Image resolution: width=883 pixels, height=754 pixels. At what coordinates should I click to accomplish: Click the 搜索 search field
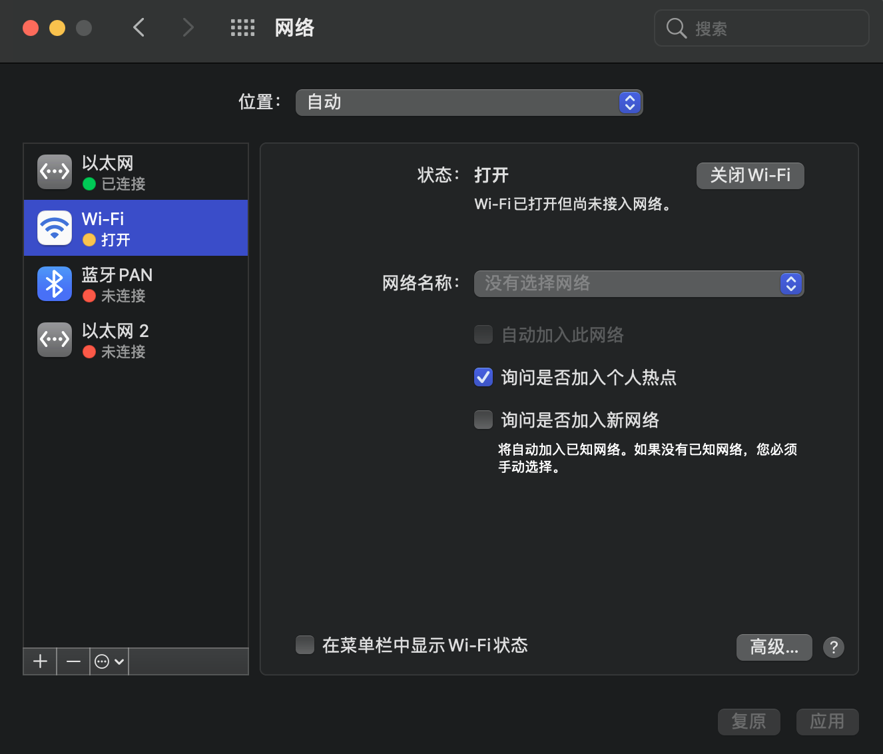[x=762, y=28]
